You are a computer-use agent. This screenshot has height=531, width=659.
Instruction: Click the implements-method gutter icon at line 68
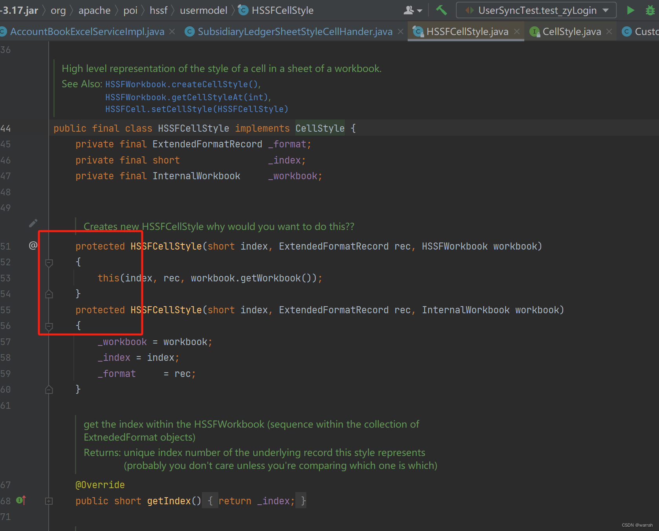21,500
